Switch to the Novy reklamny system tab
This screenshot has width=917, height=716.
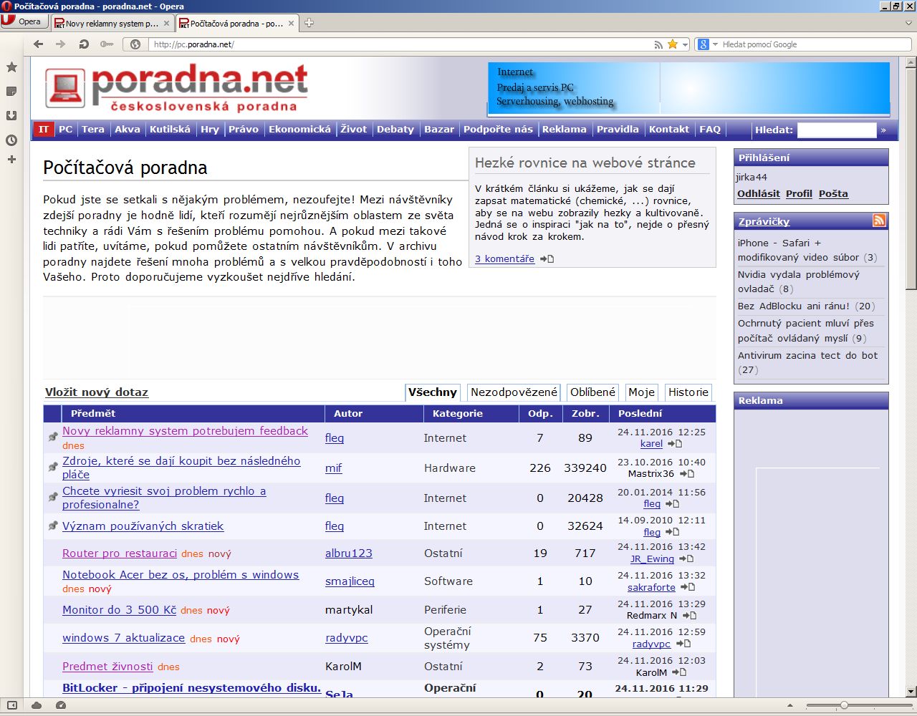111,23
